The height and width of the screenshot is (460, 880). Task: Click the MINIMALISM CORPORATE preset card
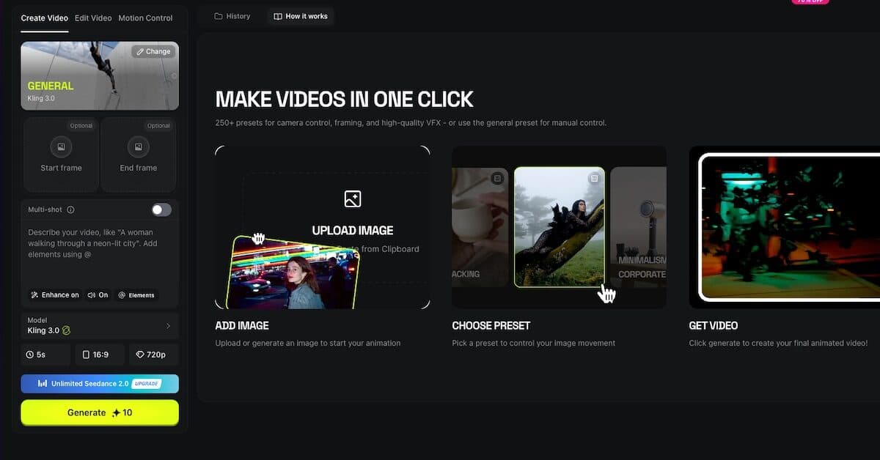tap(638, 226)
